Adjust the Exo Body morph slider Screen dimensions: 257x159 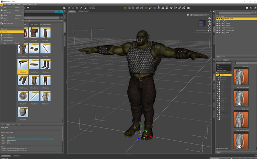(247, 77)
